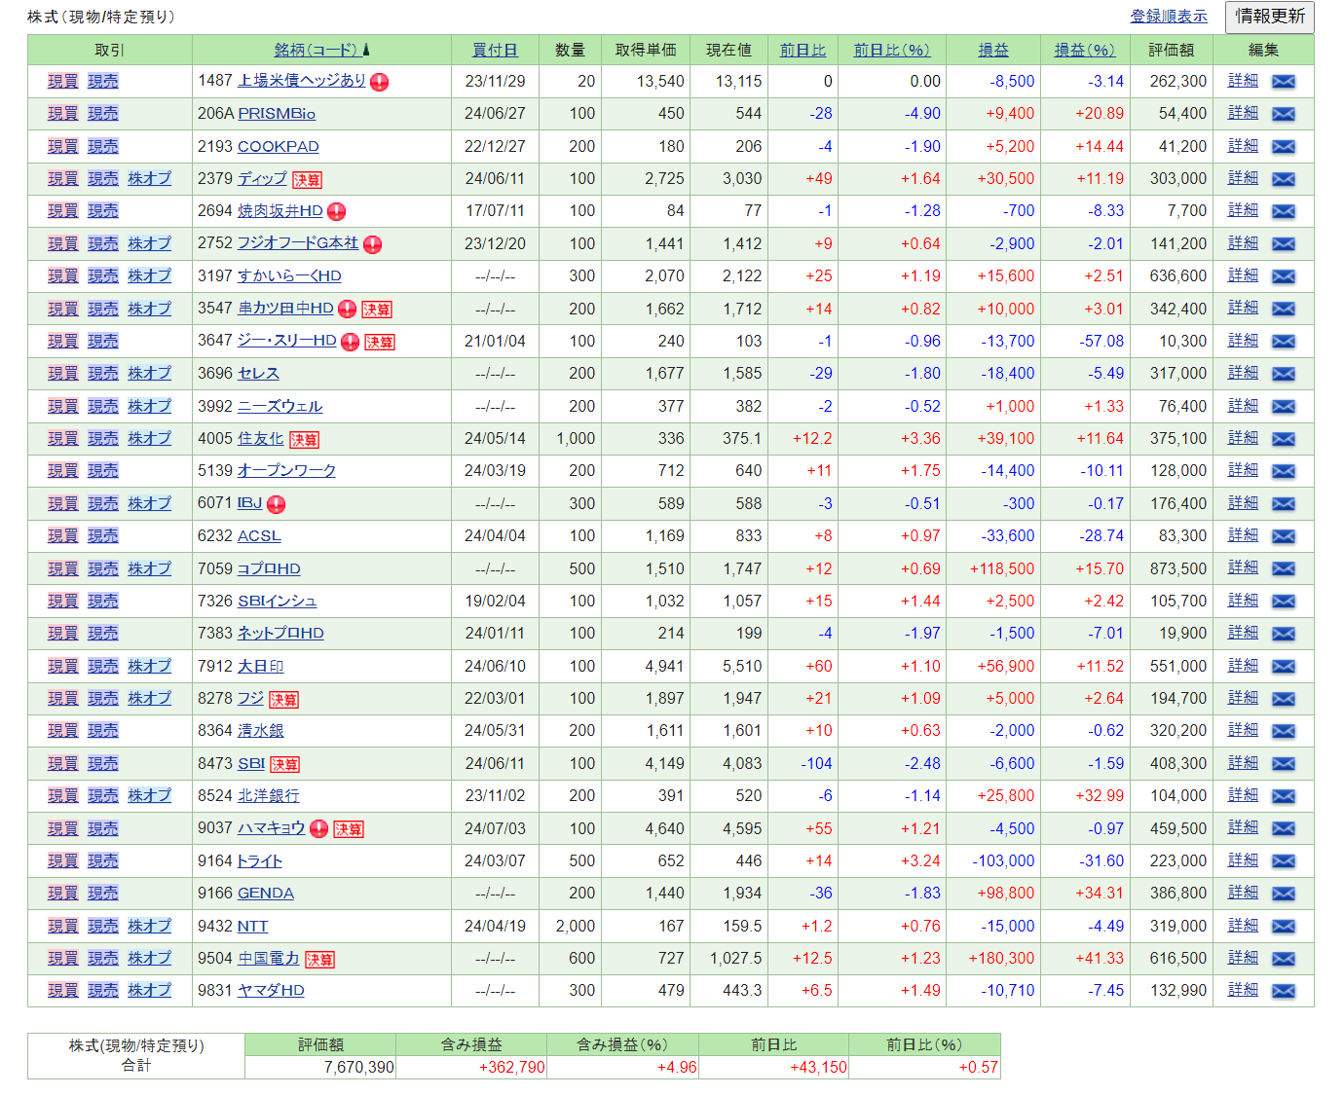Sort by the 買付日 column header
The width and height of the screenshot is (1344, 1096).
point(495,51)
